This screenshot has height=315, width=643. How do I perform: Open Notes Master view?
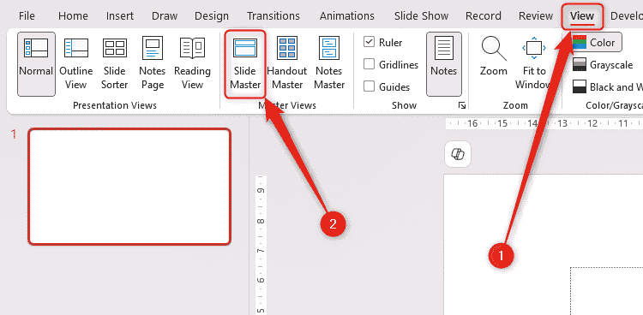[330, 64]
